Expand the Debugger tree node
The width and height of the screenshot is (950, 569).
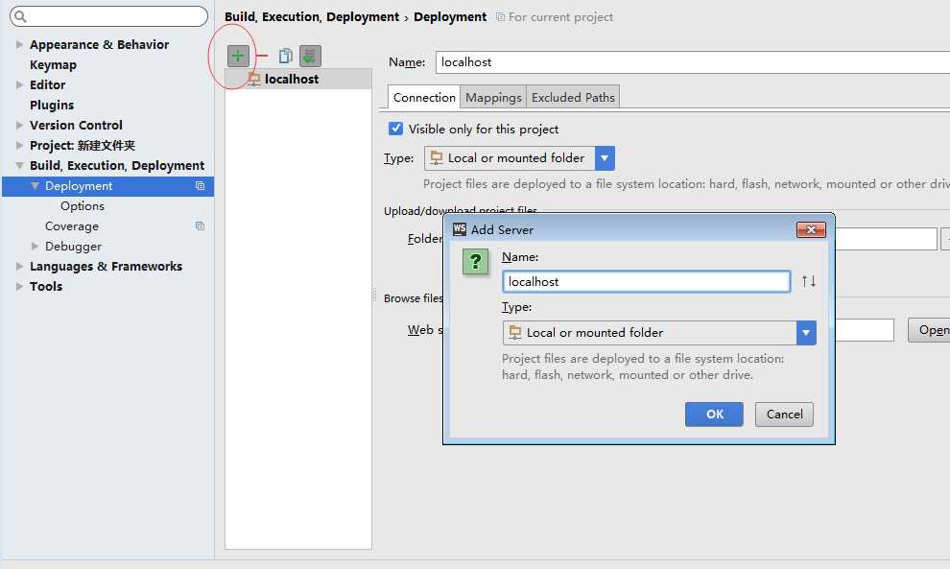tap(36, 247)
